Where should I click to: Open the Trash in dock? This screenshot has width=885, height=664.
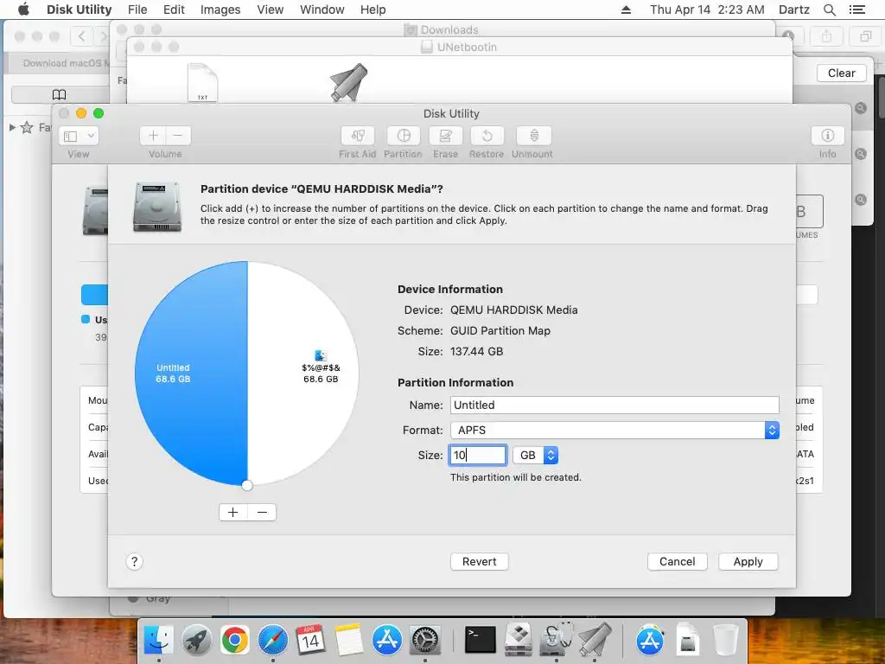click(726, 640)
